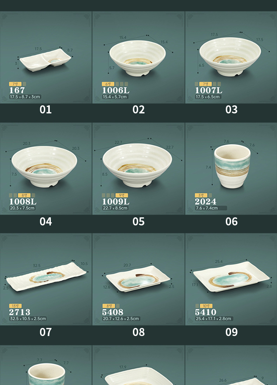Select the 1007L bowl thumbnail
The image size is (277, 385).
coord(231,57)
